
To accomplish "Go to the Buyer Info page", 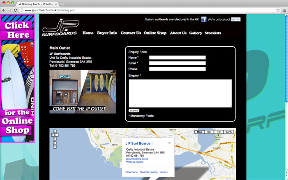I will click(x=107, y=33).
